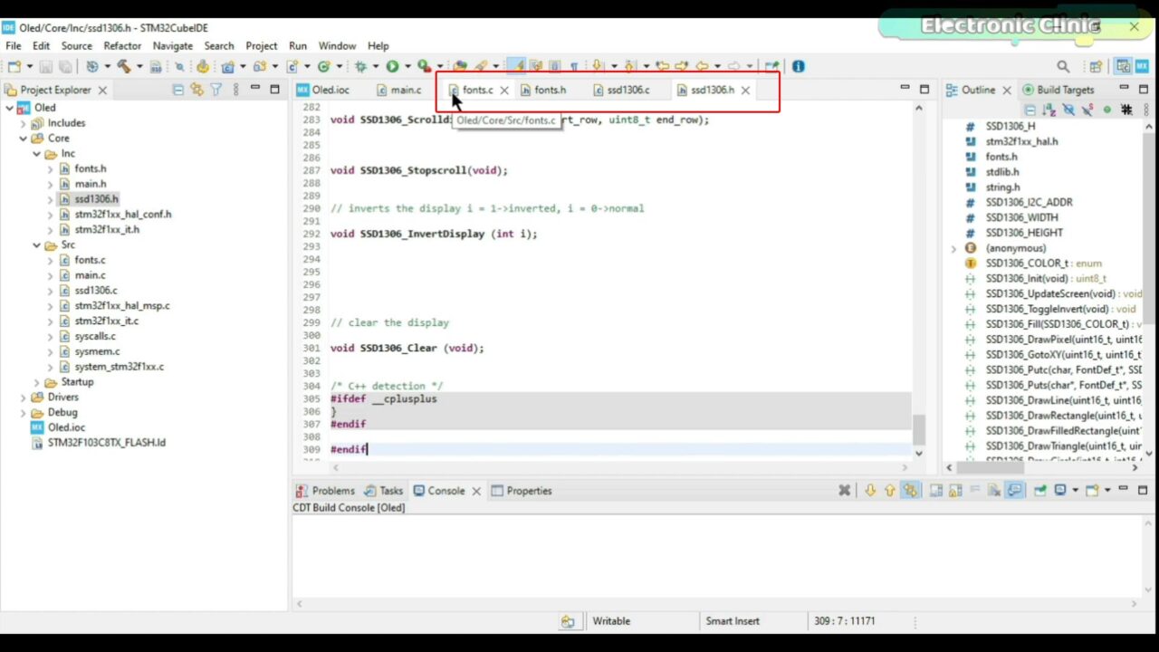Click the Build hammer toolbar icon
Image resolution: width=1159 pixels, height=652 pixels.
[x=124, y=66]
